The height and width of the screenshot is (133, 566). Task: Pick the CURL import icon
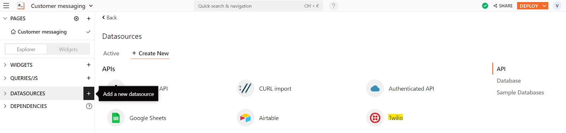(x=245, y=89)
